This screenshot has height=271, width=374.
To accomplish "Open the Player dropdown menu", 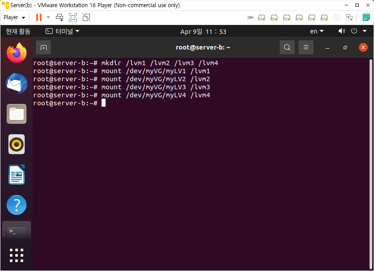I will 14,17.
